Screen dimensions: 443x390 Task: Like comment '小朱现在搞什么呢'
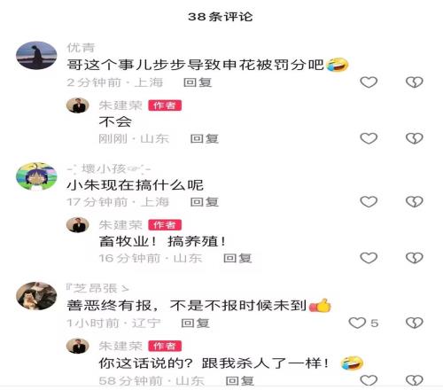click(369, 202)
